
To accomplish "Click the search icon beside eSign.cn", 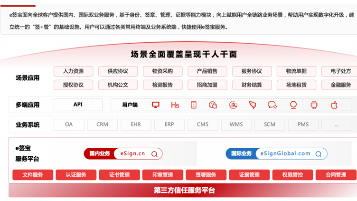I will 154,154.
